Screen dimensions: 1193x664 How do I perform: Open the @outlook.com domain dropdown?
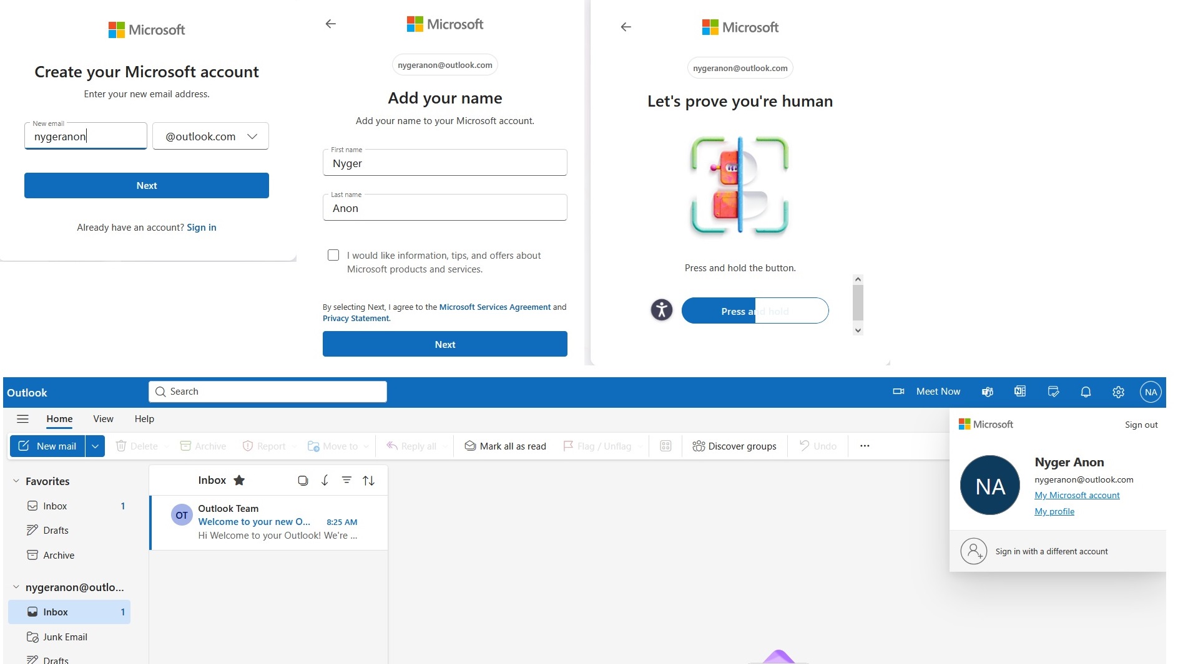click(210, 136)
